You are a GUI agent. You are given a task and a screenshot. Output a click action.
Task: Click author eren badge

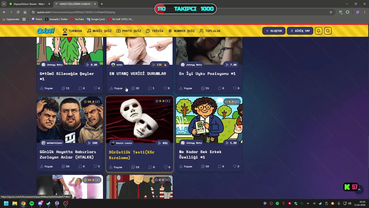117,65
